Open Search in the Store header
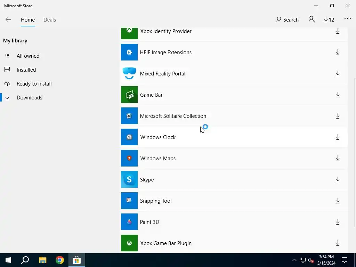 (x=287, y=20)
